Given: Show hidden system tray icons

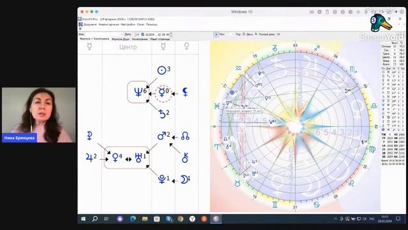Looking at the screenshot, I should [x=335, y=219].
